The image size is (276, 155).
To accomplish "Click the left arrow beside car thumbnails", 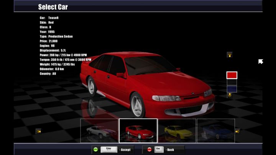I will 38,131.
